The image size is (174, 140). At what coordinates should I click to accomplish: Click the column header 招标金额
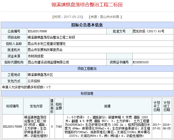point(59,106)
